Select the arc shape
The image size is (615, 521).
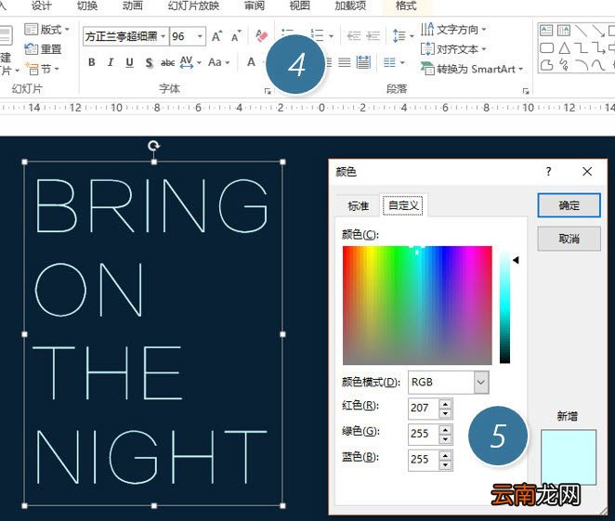582,65
